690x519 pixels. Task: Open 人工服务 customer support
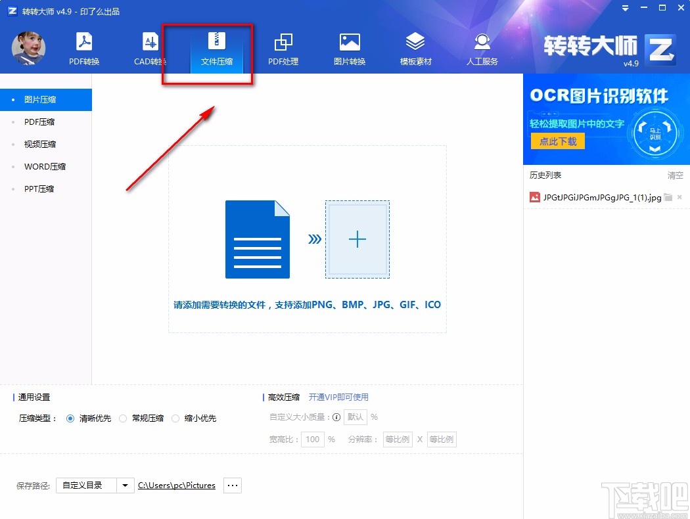click(482, 49)
